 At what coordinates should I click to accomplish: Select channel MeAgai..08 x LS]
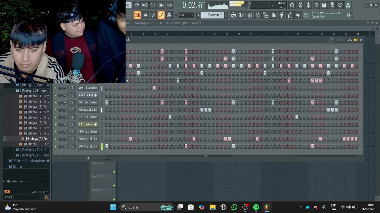point(88,110)
